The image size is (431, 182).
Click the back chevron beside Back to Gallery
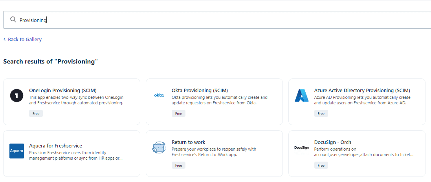[x=5, y=40]
